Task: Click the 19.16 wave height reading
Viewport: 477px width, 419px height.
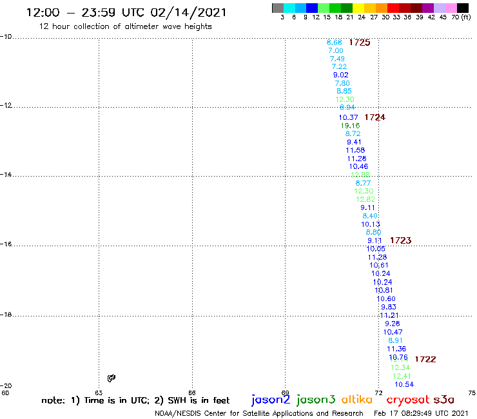Action: (x=350, y=126)
